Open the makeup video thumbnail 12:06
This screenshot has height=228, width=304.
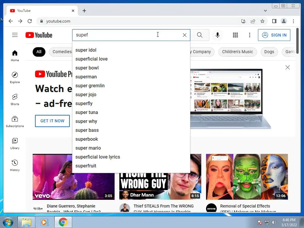click(247, 177)
